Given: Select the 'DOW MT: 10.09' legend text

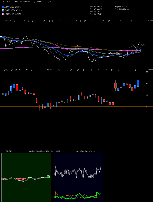Looking at the screenshot, I should 13,11.
